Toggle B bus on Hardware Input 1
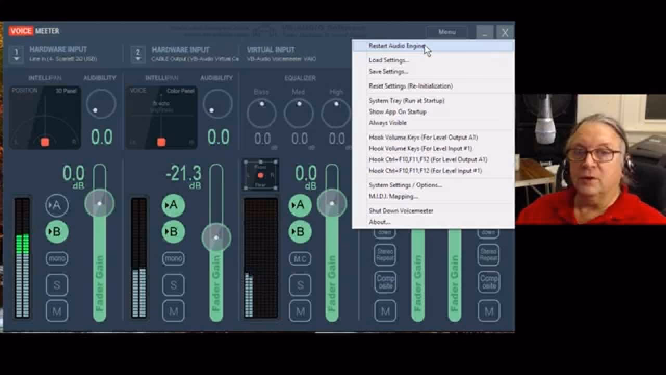The height and width of the screenshot is (375, 666). click(x=56, y=232)
